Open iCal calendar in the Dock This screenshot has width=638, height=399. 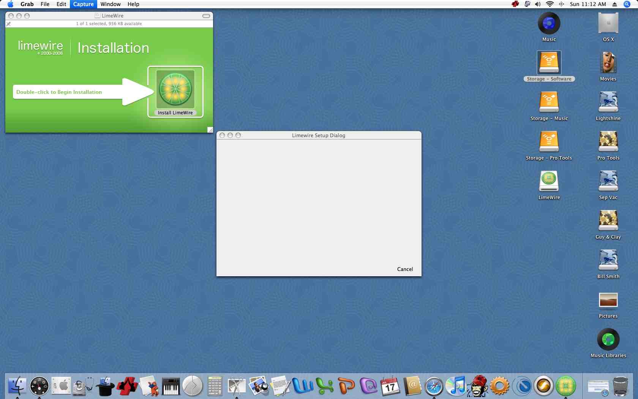[x=390, y=386]
